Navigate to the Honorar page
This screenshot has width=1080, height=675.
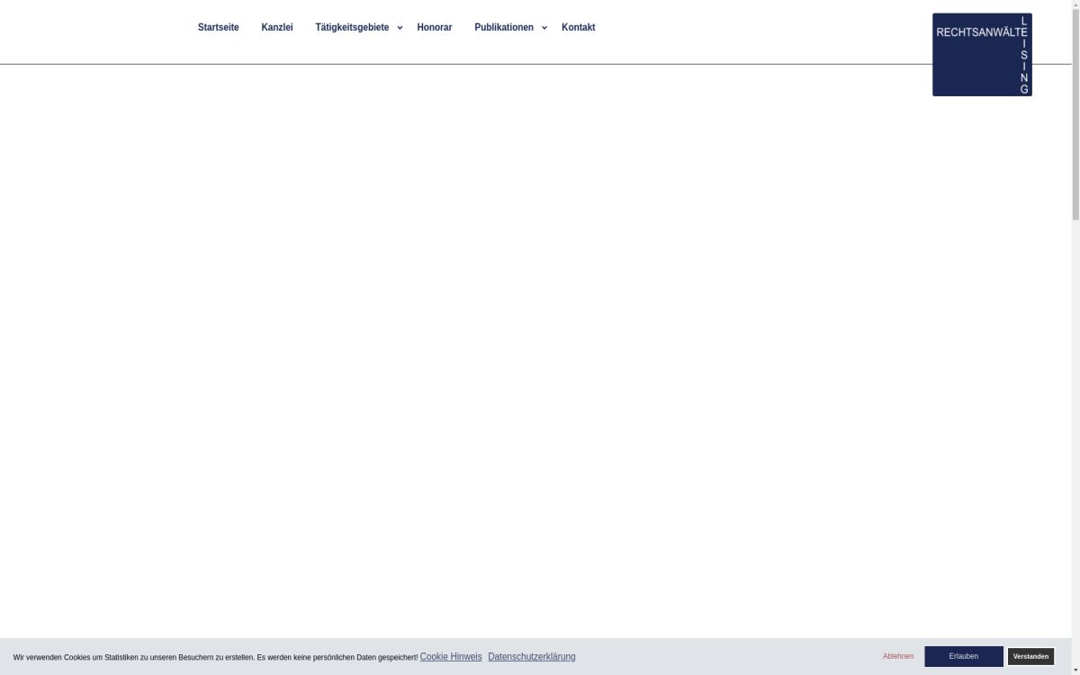click(434, 27)
